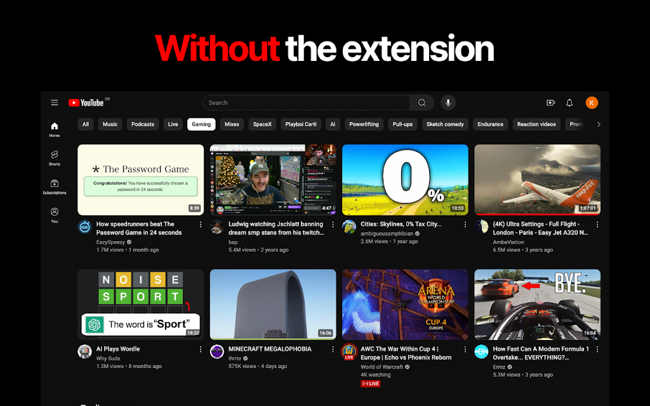Select the Music category chip
The height and width of the screenshot is (406, 650).
[110, 124]
